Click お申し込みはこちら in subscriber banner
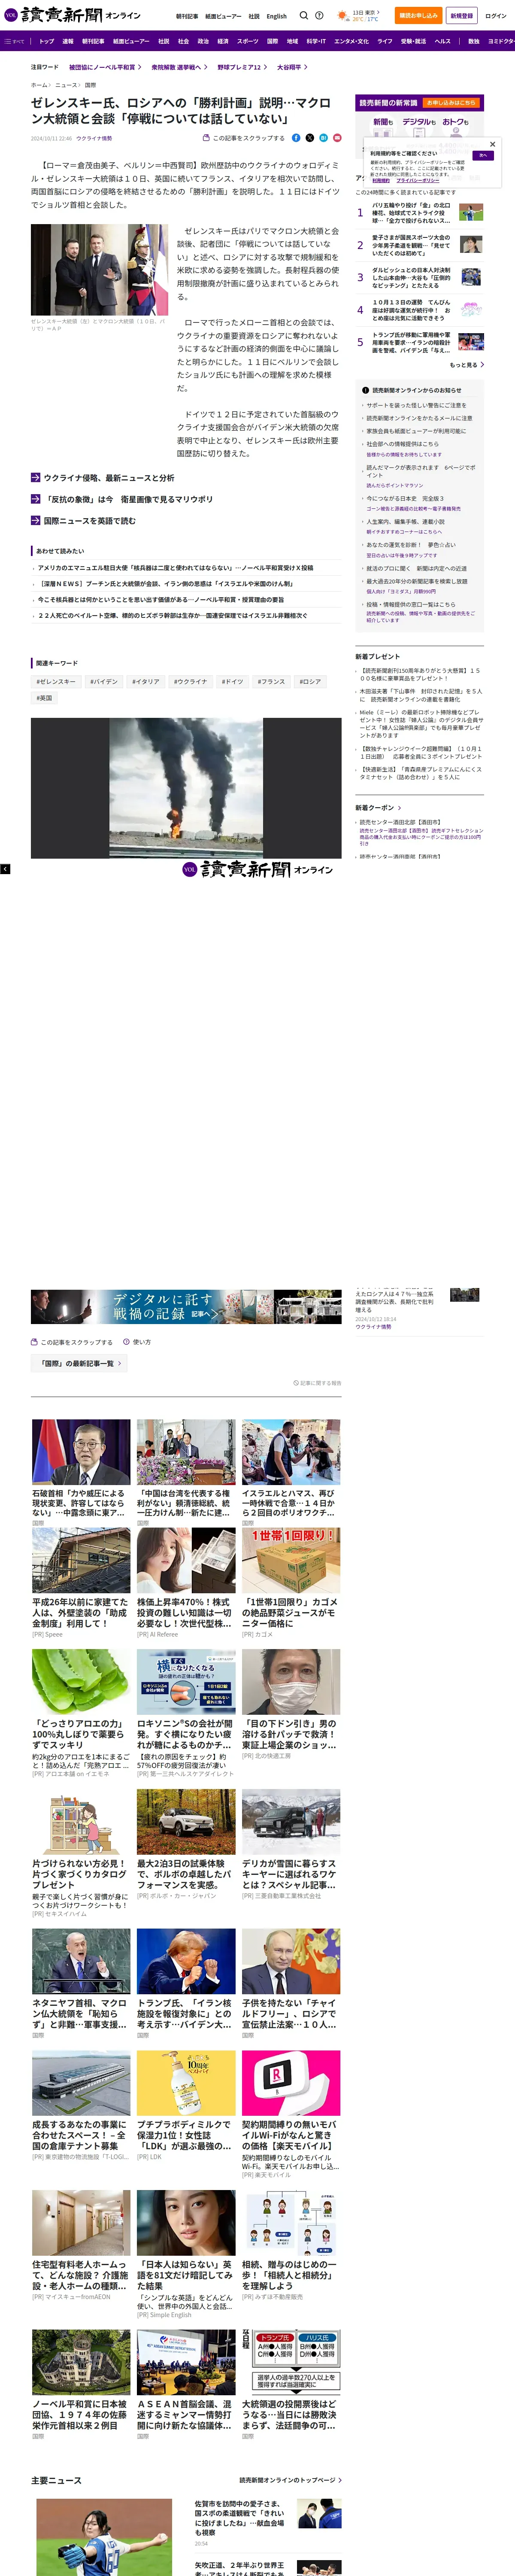Screen dimensions: 515x2576 pyautogui.click(x=451, y=103)
